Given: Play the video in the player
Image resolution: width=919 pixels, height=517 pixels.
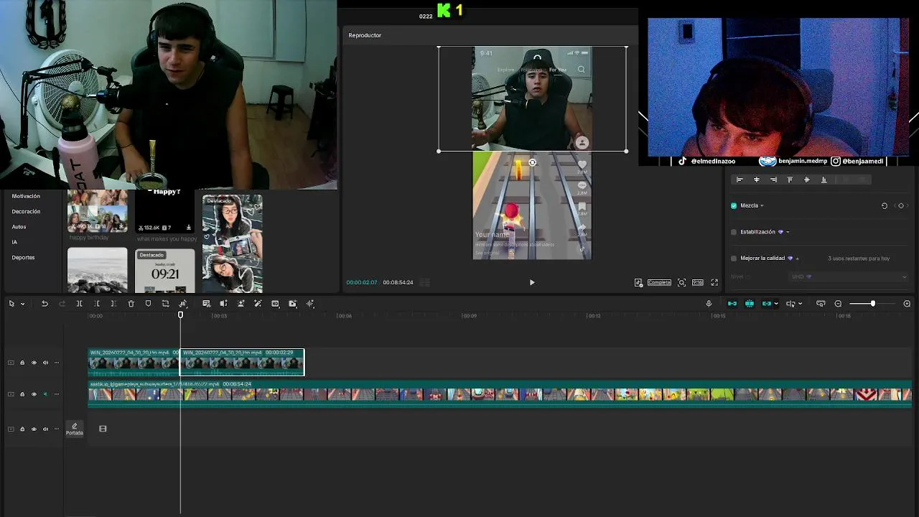Looking at the screenshot, I should [x=532, y=282].
